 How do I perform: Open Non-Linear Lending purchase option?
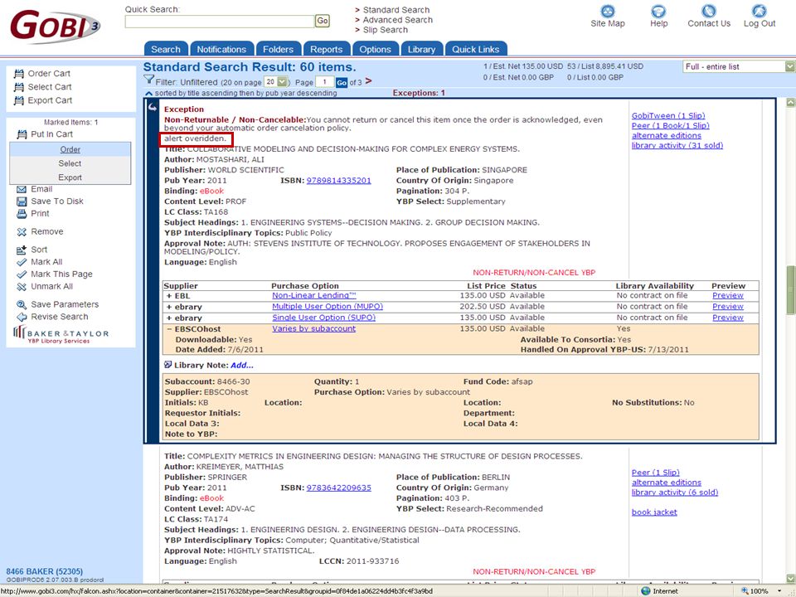(314, 295)
